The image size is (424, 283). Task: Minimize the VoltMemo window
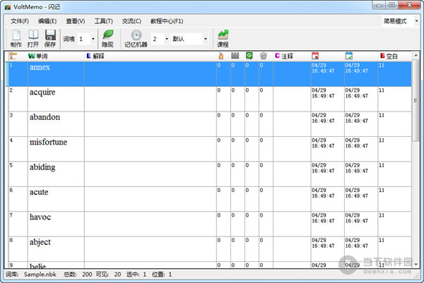click(379, 5)
